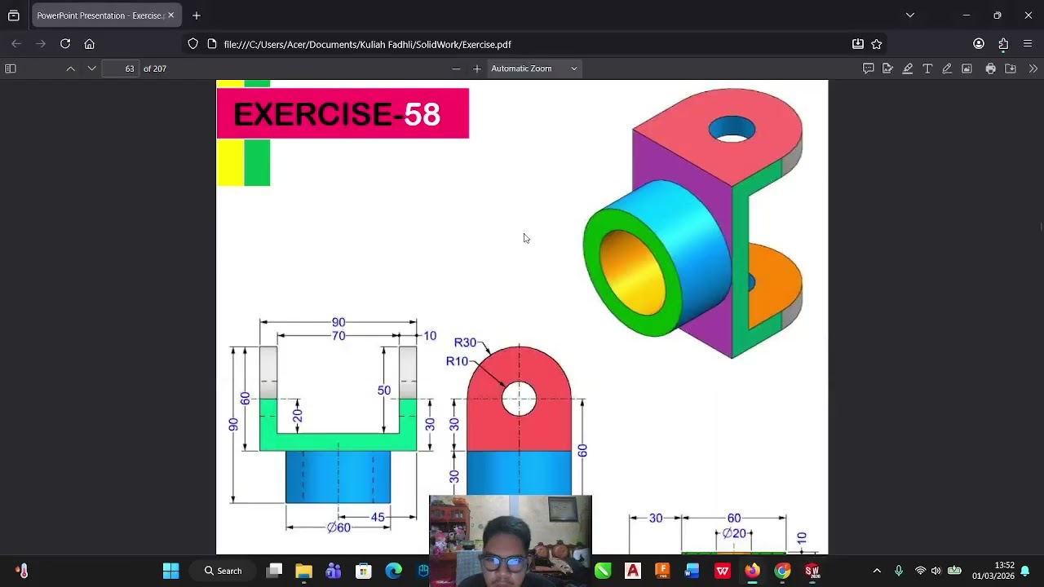Image resolution: width=1044 pixels, height=587 pixels.
Task: Open Google Chrome from taskbar
Action: pyautogui.click(x=782, y=571)
